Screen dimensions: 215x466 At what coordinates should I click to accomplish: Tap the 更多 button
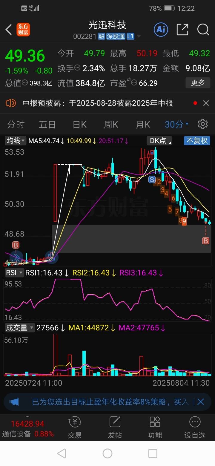tap(198, 83)
